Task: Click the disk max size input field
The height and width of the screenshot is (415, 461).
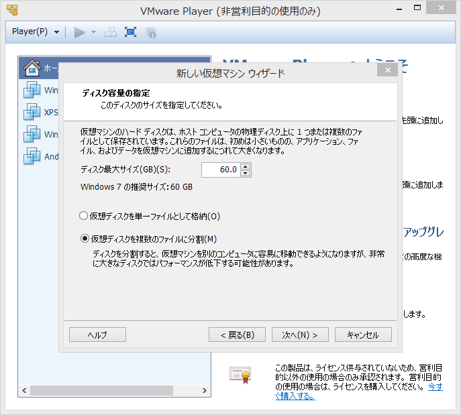Action: pyautogui.click(x=221, y=170)
